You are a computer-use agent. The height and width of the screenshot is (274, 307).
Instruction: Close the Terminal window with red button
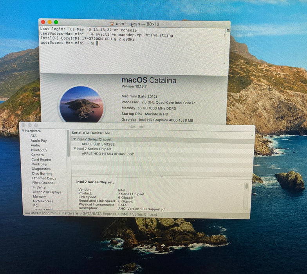point(43,22)
